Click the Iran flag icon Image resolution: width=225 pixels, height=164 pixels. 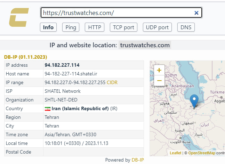pos(48,109)
